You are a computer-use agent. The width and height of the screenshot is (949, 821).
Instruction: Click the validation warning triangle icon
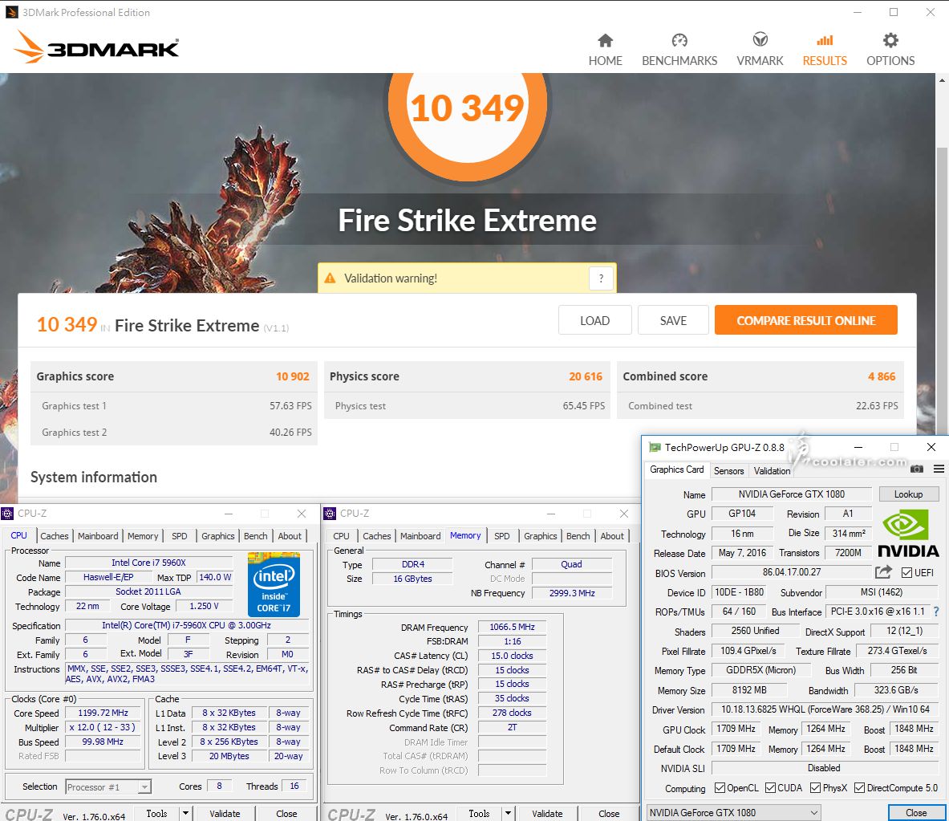pos(330,278)
